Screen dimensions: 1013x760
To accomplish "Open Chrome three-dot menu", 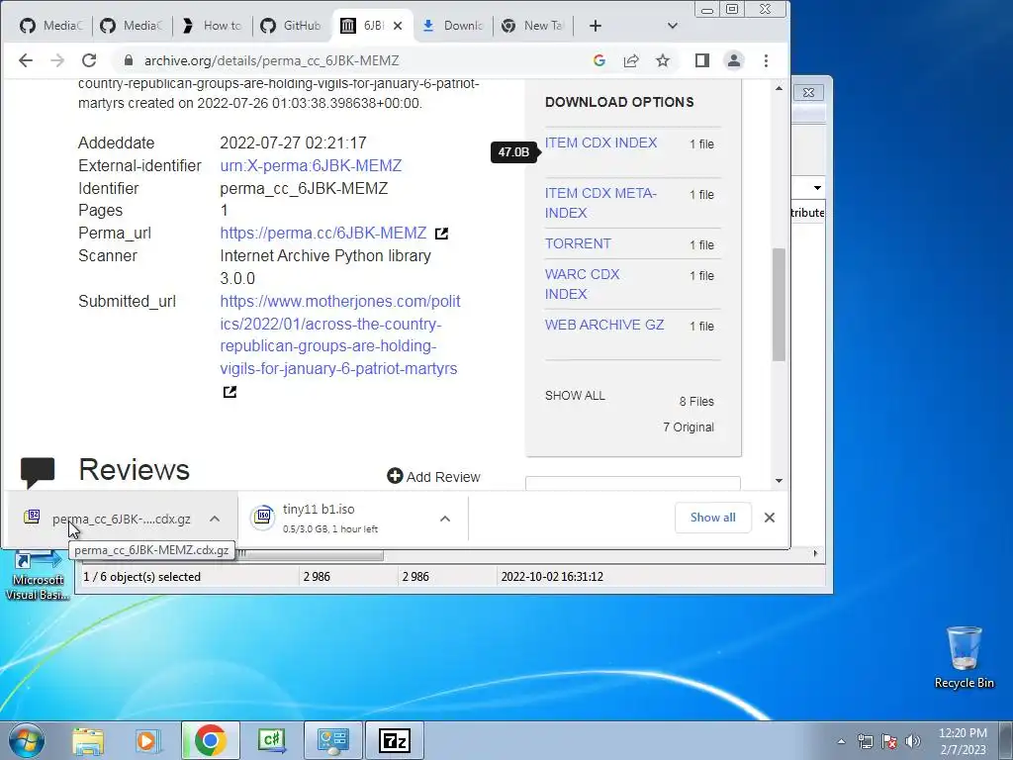I will [x=766, y=60].
